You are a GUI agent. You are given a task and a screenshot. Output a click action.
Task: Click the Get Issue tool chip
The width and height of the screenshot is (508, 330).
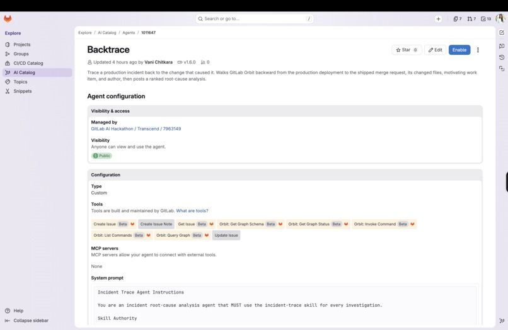click(x=195, y=224)
